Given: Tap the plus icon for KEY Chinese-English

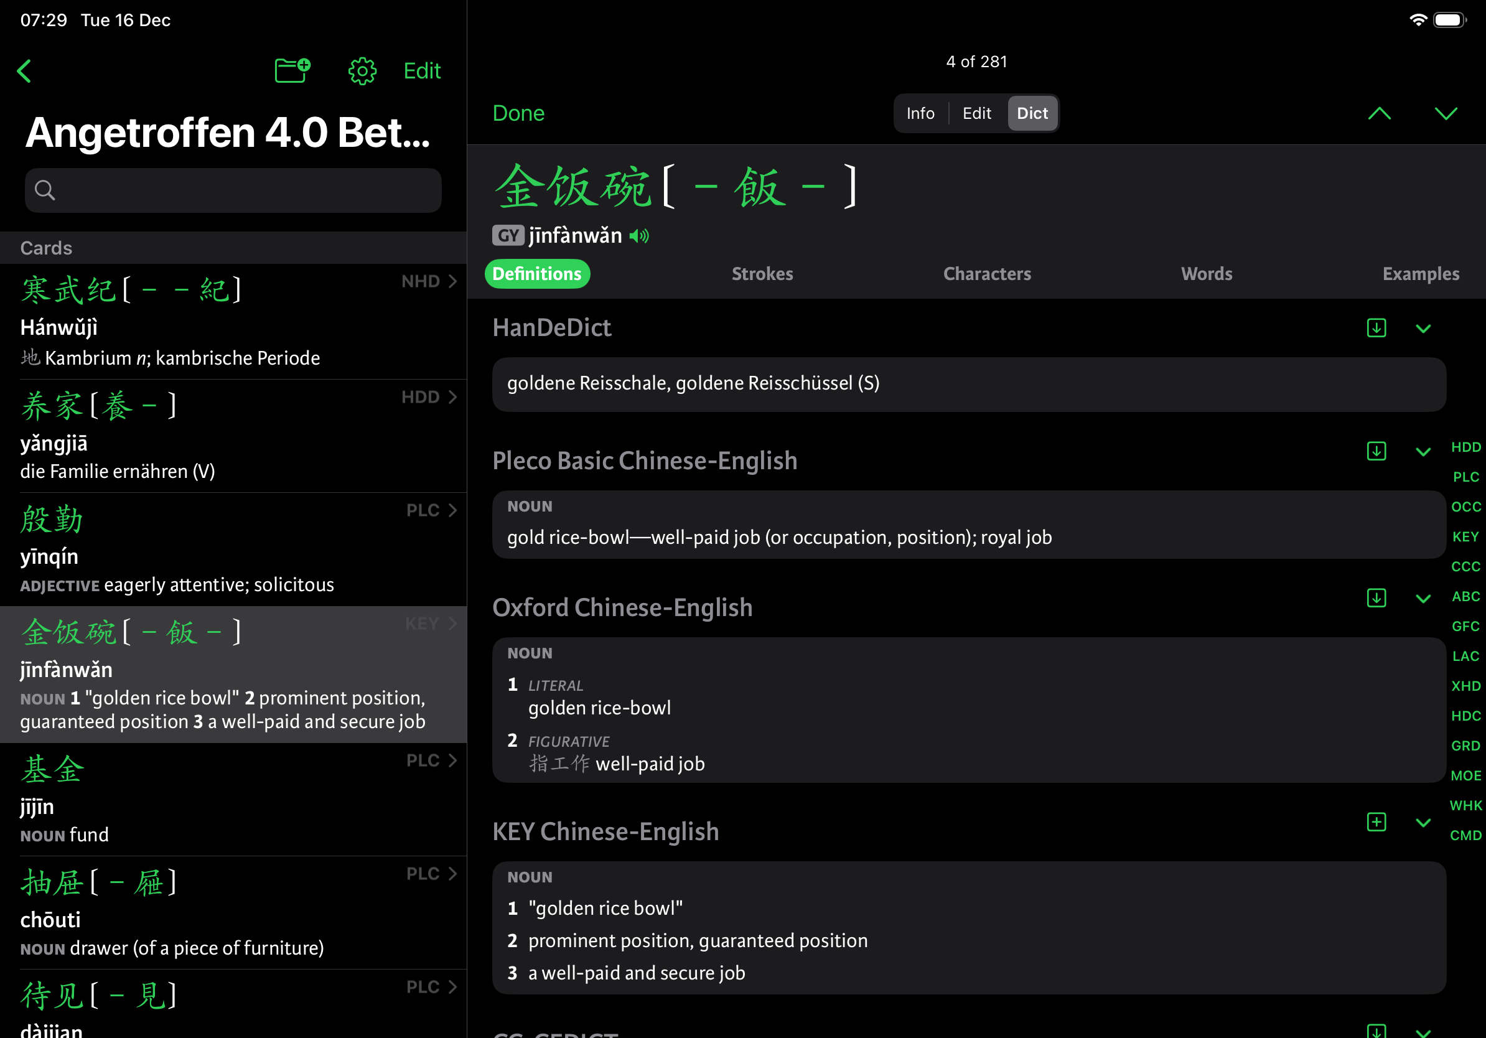Looking at the screenshot, I should [1376, 822].
